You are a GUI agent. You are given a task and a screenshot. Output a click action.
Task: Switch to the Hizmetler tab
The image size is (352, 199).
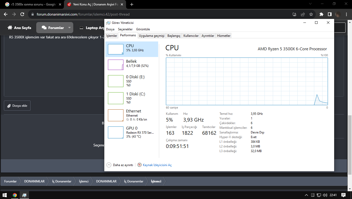(224, 36)
